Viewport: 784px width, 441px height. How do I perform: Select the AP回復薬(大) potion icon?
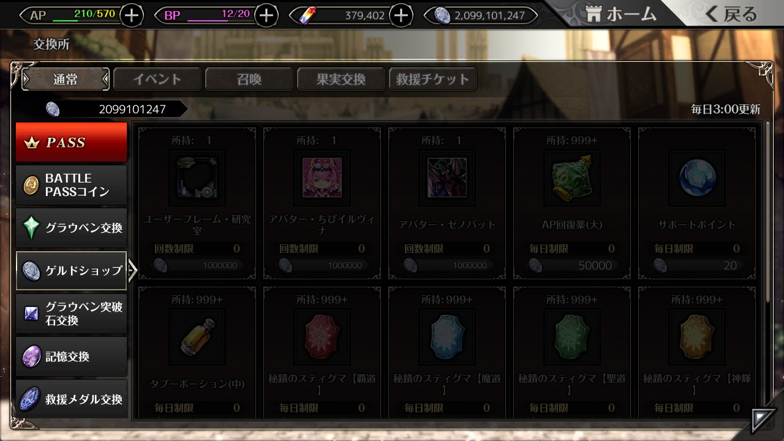572,178
